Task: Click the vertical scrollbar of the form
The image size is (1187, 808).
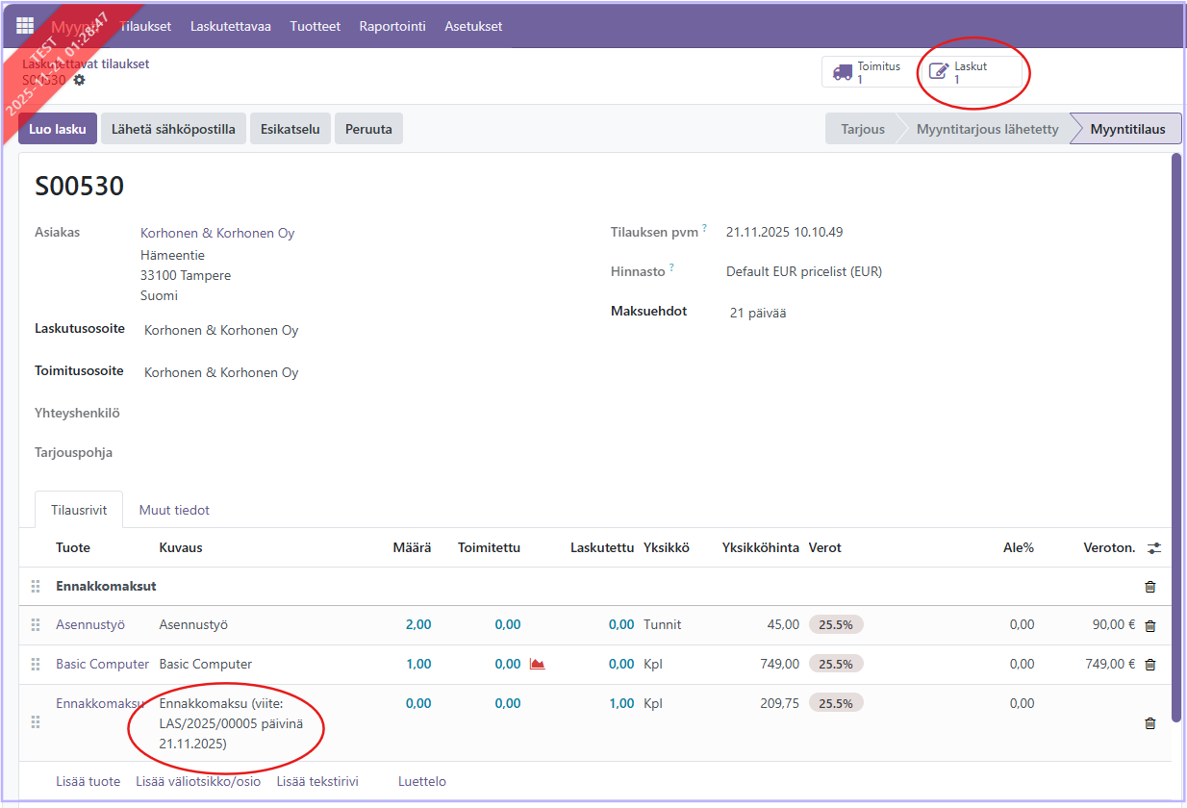Action: point(1175,433)
